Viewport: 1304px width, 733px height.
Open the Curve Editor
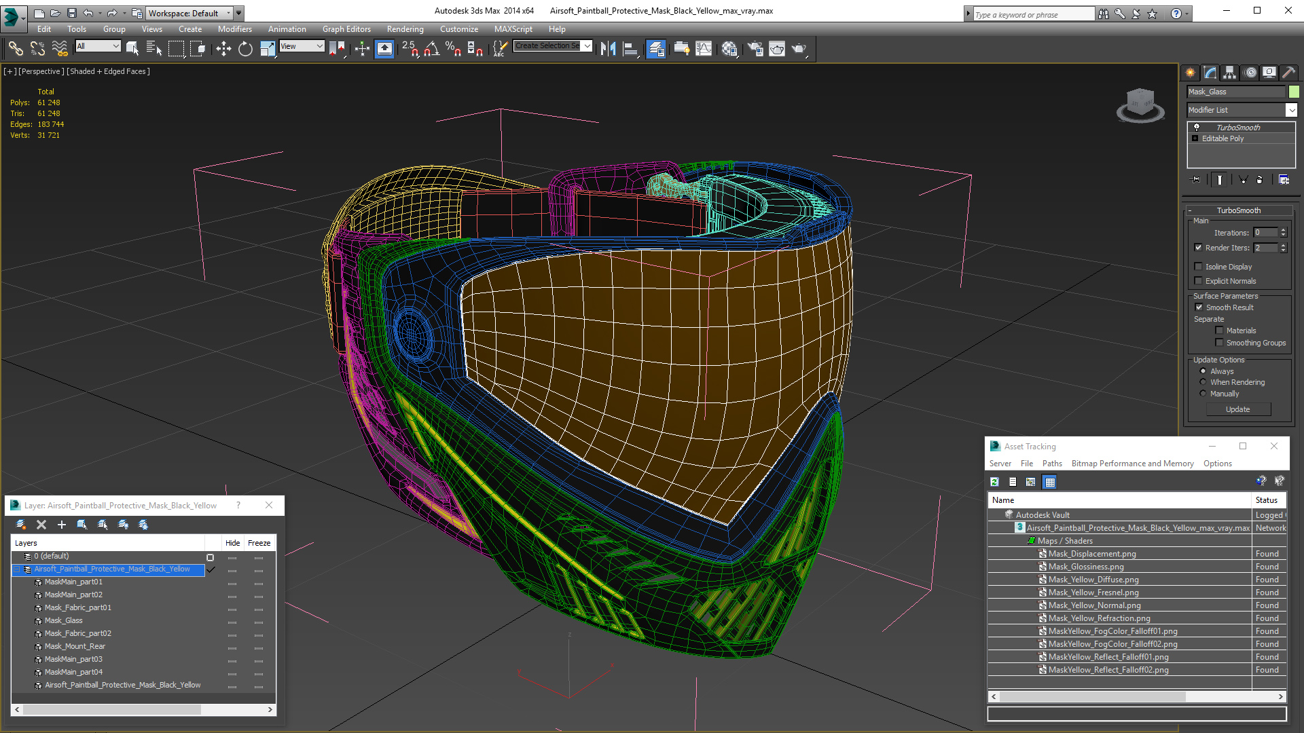tap(704, 48)
